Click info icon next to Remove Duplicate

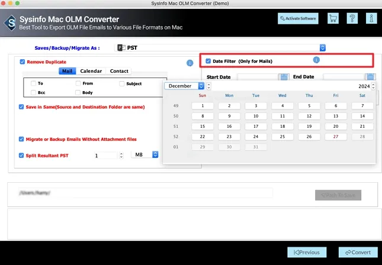[190, 63]
